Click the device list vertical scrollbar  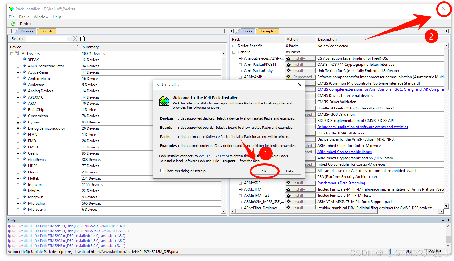point(223,133)
